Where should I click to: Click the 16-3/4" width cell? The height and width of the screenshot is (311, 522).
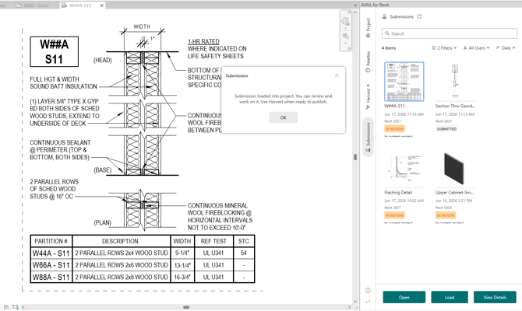(x=182, y=277)
